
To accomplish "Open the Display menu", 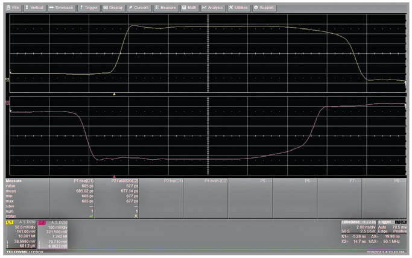I will click(x=113, y=7).
